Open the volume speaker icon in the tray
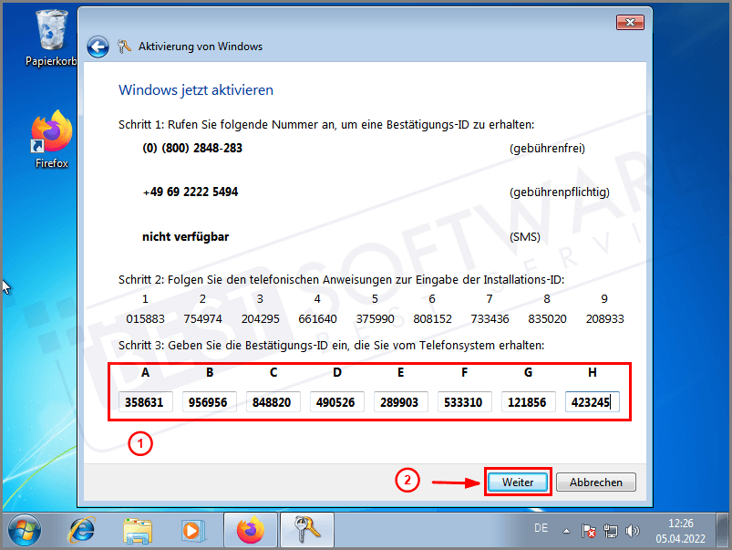732x550 pixels. click(633, 530)
